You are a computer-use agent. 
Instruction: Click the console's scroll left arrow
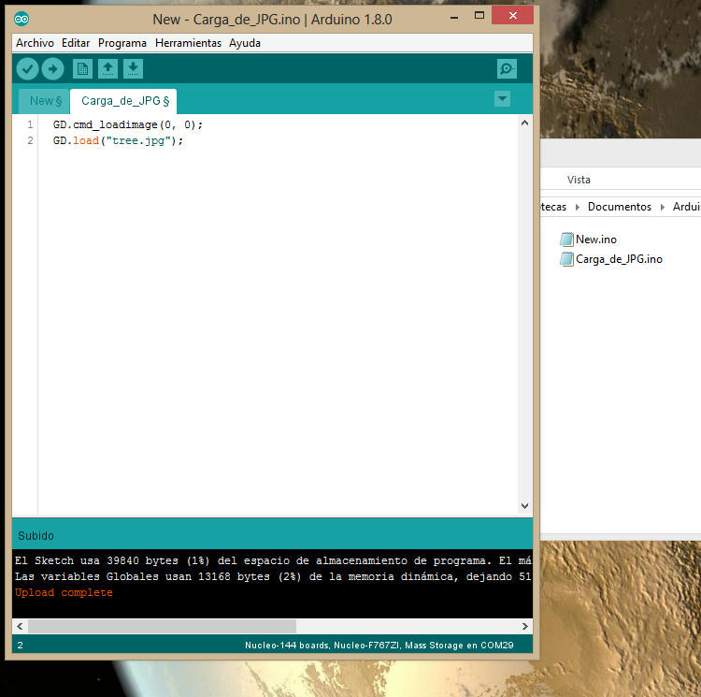click(x=20, y=626)
